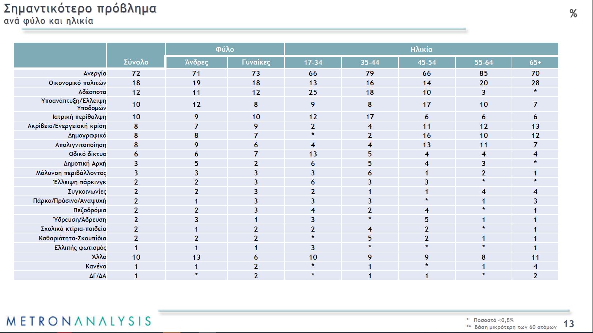The image size is (593, 333).
Task: Select the '17-34' age column header
Action: 313,62
